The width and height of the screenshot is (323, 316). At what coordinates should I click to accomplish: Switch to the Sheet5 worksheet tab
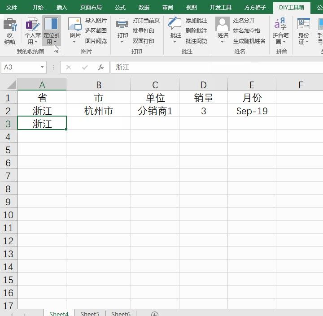tap(90, 313)
